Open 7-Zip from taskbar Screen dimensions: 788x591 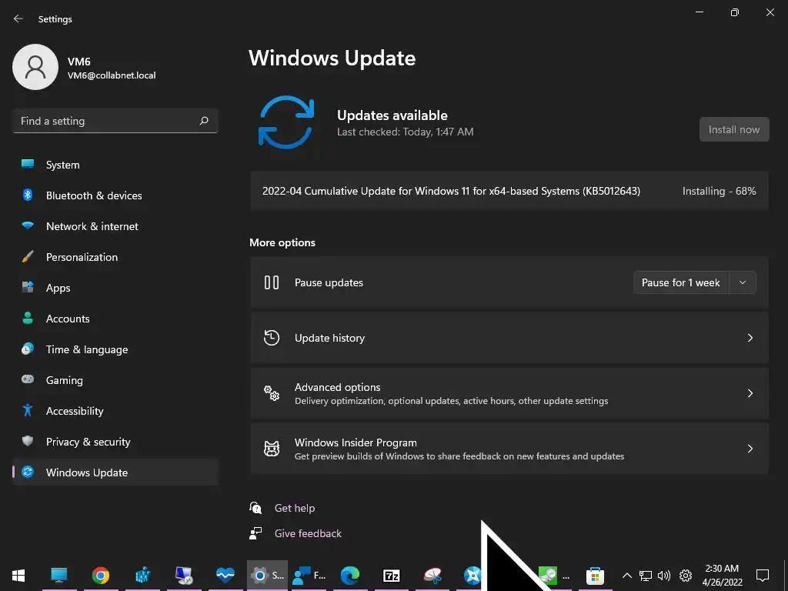pos(392,575)
